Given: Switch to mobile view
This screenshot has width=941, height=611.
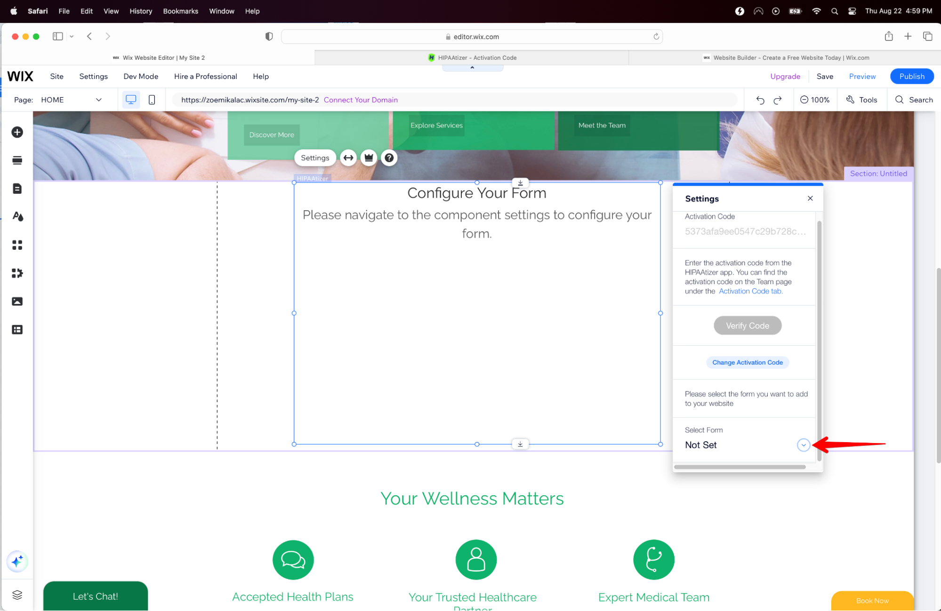Looking at the screenshot, I should 152,100.
